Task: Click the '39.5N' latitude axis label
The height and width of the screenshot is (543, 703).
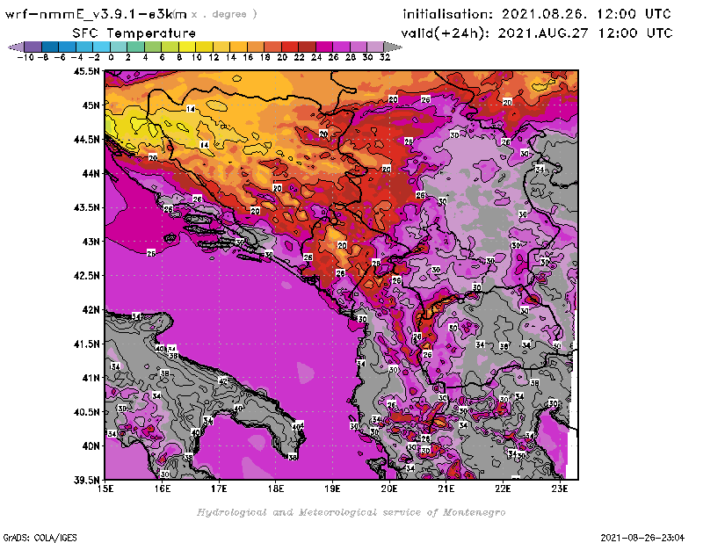Action: (86, 481)
